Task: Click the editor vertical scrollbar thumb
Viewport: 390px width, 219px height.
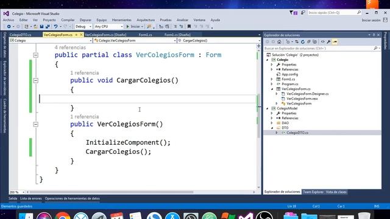Action: click(258, 116)
